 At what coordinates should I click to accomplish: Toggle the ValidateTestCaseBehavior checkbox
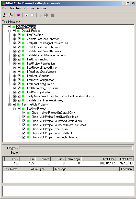[19, 39]
